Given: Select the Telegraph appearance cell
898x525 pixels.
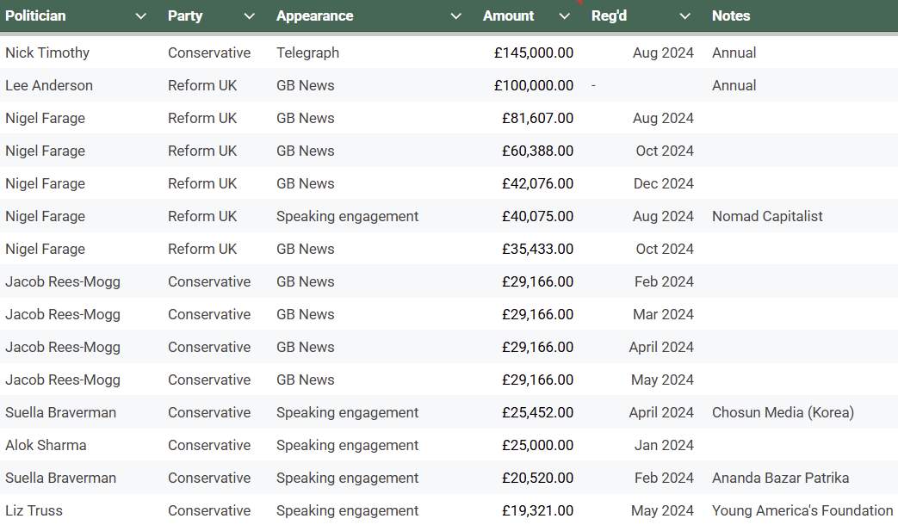Looking at the screenshot, I should 307,52.
